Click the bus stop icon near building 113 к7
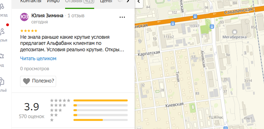Image resolution: width=264 pixels, height=129 pixels. click(195, 16)
